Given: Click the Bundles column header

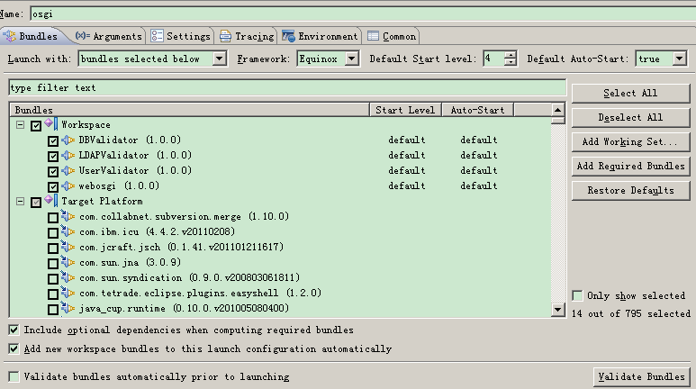Looking at the screenshot, I should [190, 110].
